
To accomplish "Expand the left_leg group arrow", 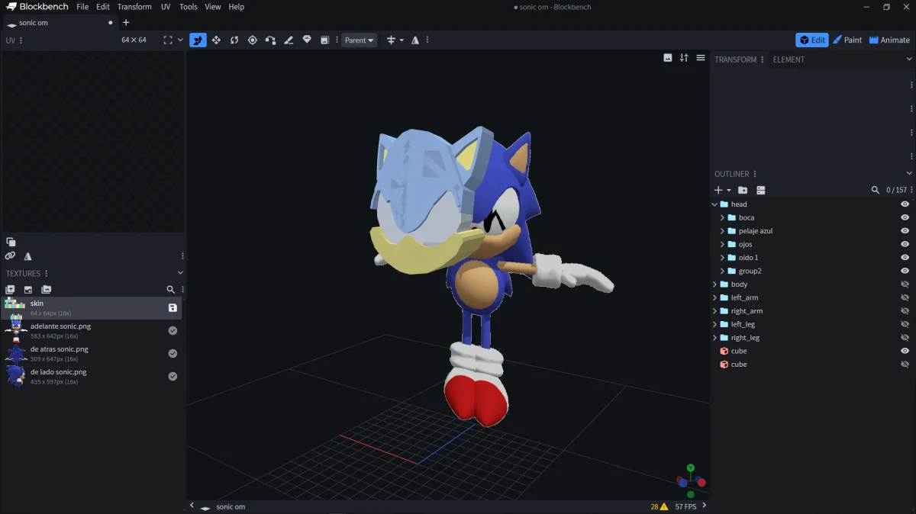I will [x=715, y=324].
